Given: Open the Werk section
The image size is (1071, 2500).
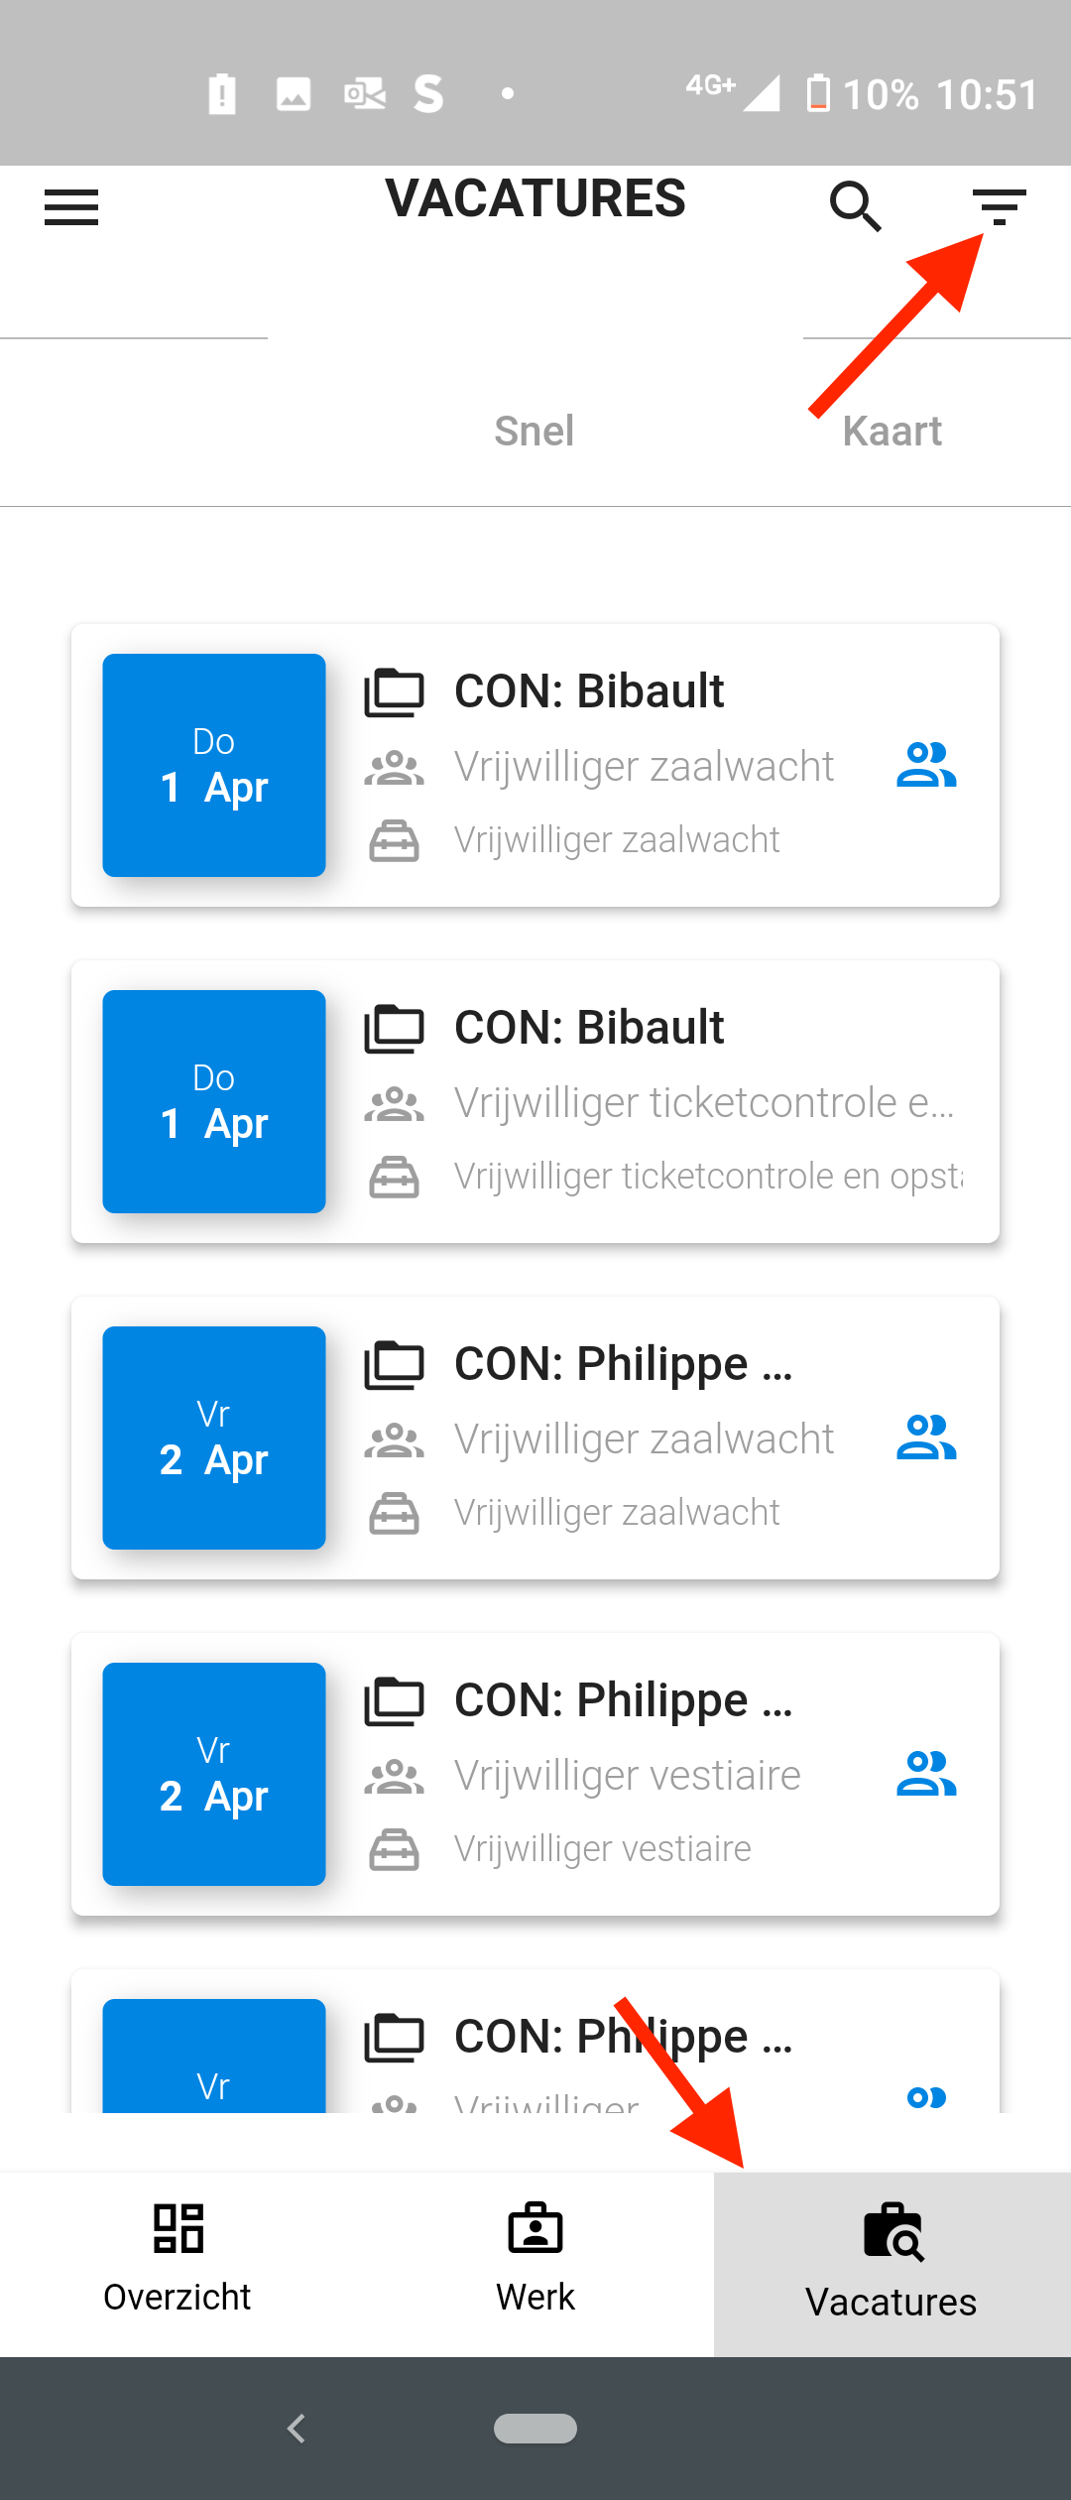Looking at the screenshot, I should coord(535,2265).
